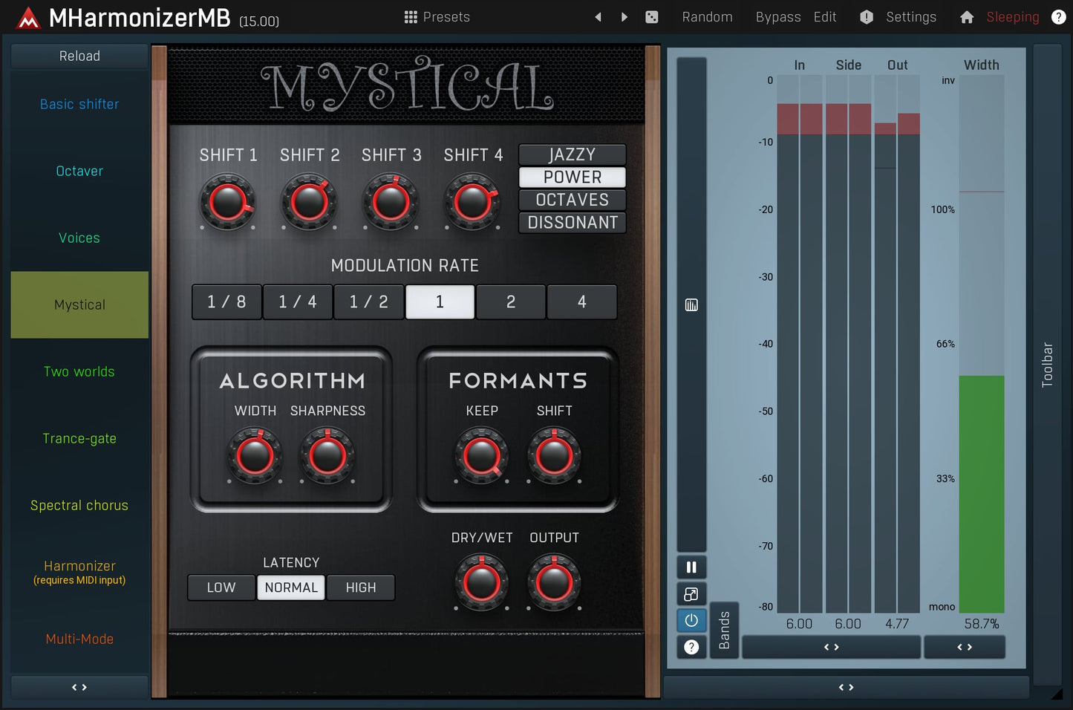Screen dimensions: 1073x710
Task: Click the home icon in the top toolbar
Action: [966, 16]
